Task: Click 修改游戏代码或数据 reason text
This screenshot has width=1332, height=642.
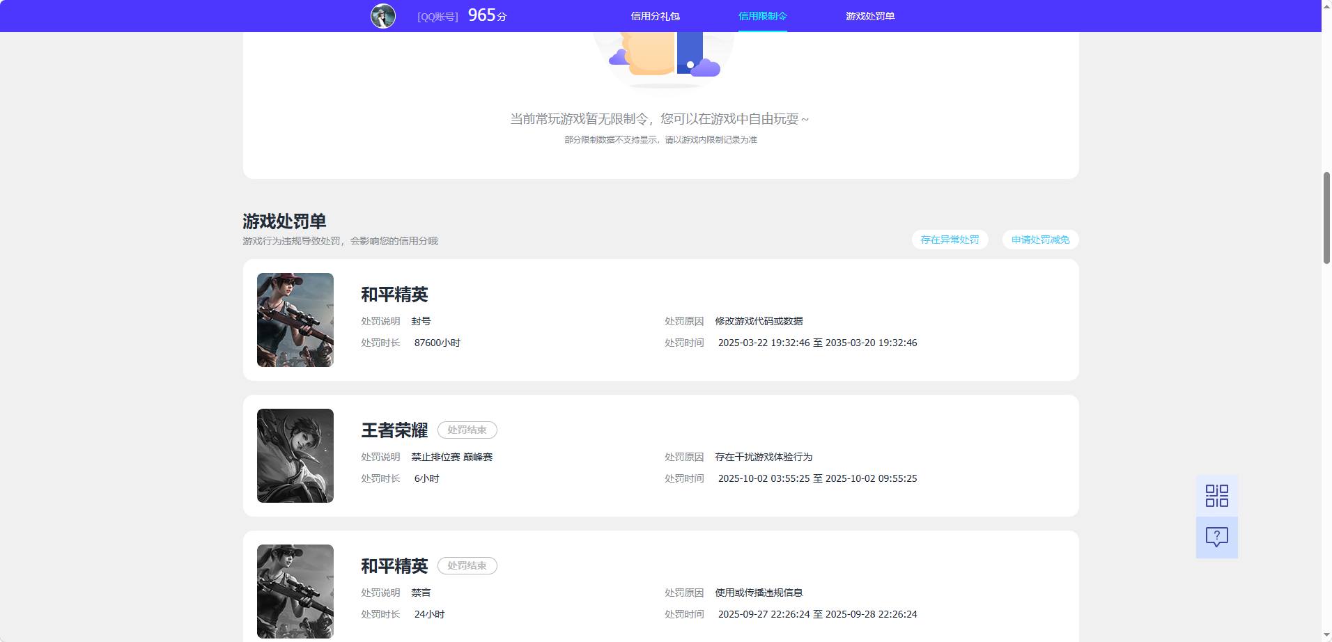Action: [759, 321]
